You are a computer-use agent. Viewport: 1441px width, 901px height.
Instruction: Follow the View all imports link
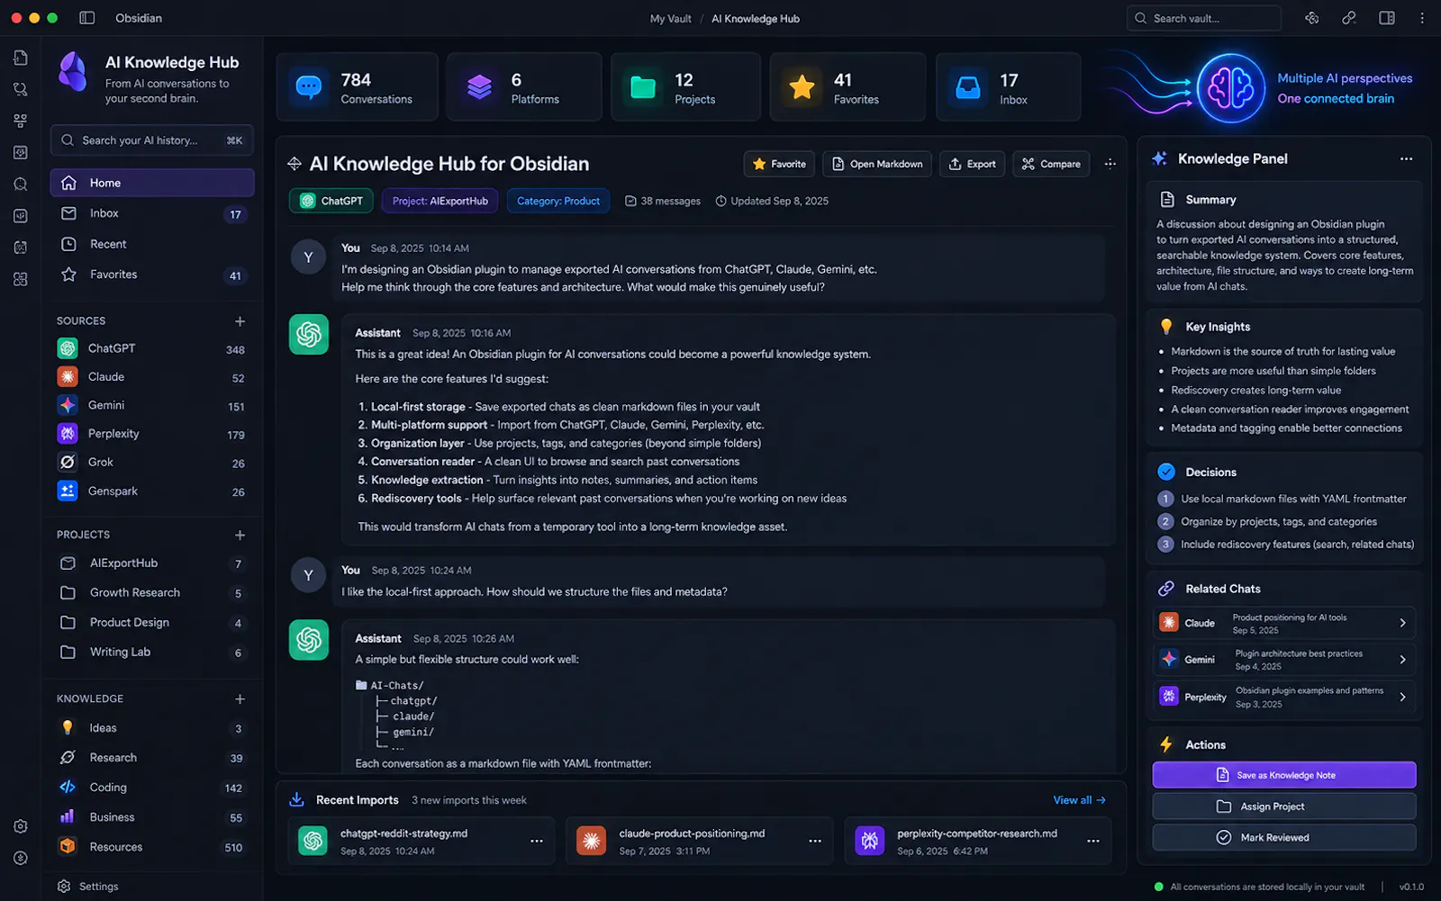[x=1079, y=800]
